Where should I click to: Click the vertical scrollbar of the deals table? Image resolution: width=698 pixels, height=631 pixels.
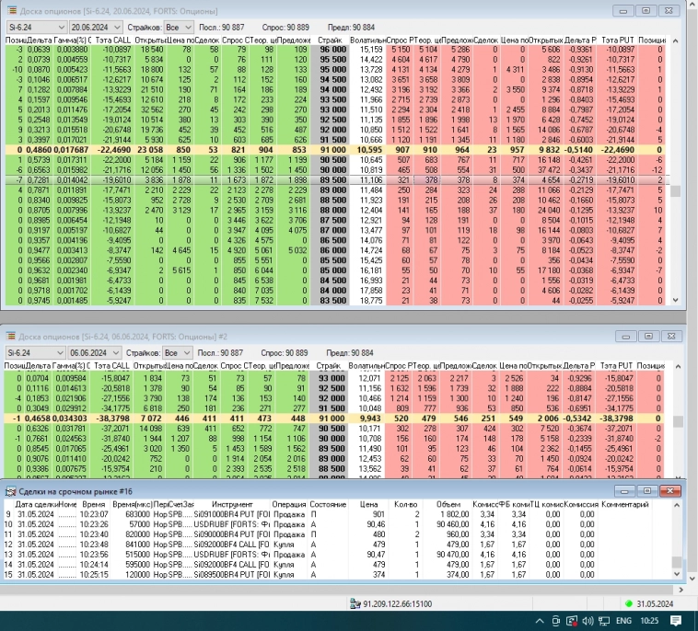pos(677,543)
